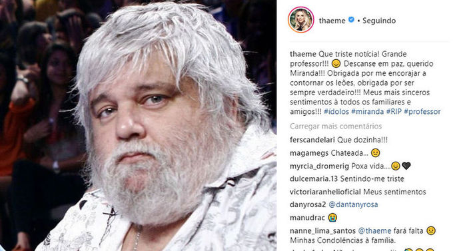Open the @dantanyrosa mention
The image size is (453, 251).
(353, 204)
